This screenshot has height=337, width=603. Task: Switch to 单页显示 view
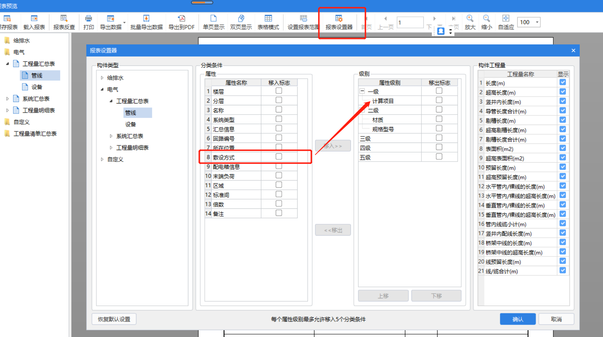213,22
